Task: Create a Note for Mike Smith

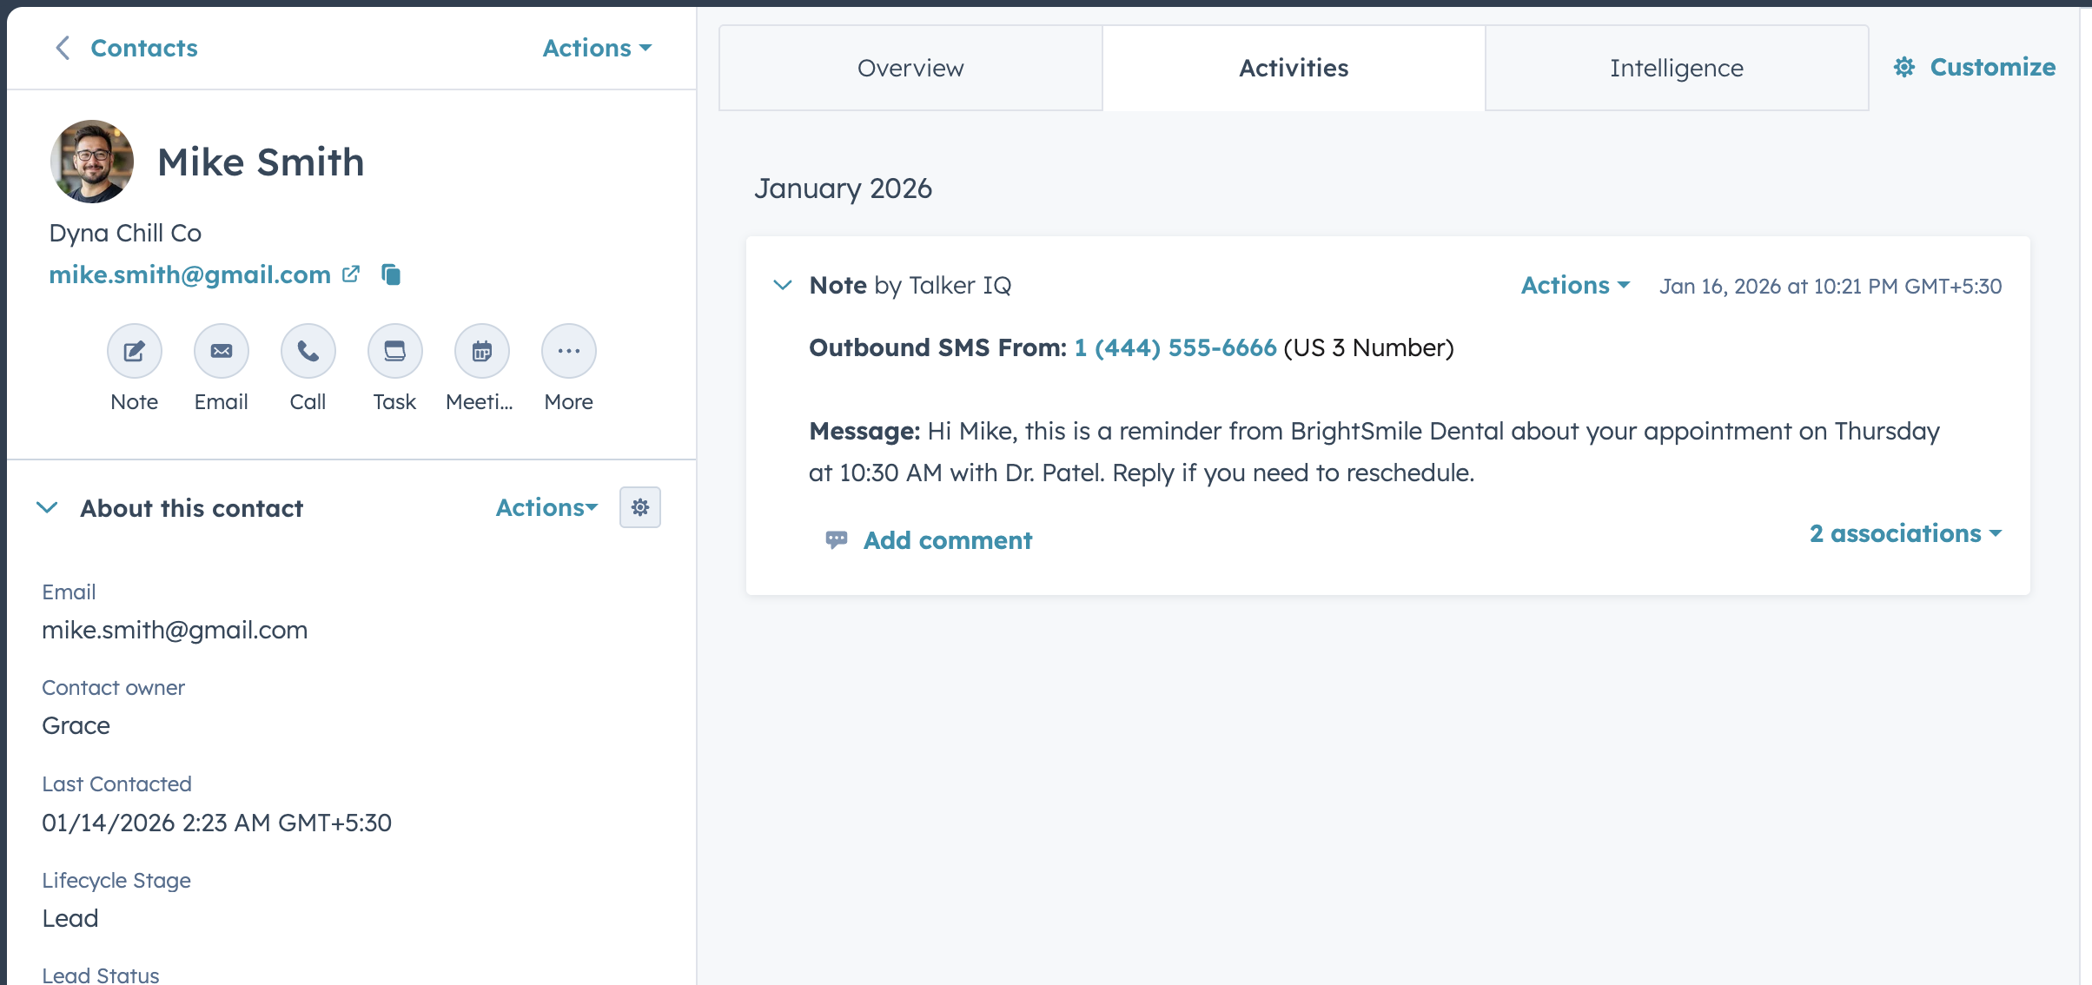Action: [134, 351]
